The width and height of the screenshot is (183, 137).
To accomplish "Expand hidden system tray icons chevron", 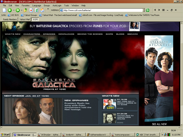I will coord(162,135).
